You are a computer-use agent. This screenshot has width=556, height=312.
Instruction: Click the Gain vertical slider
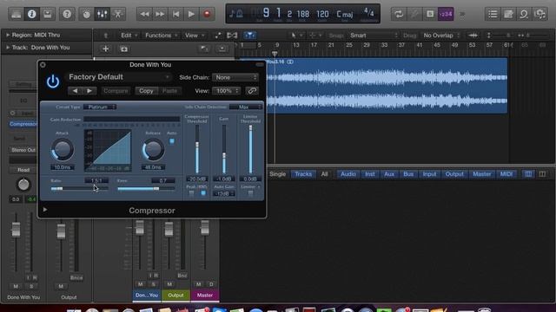[x=224, y=149]
